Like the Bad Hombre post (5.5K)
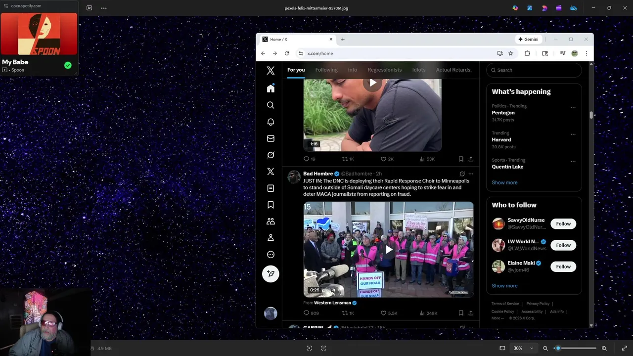 389,313
